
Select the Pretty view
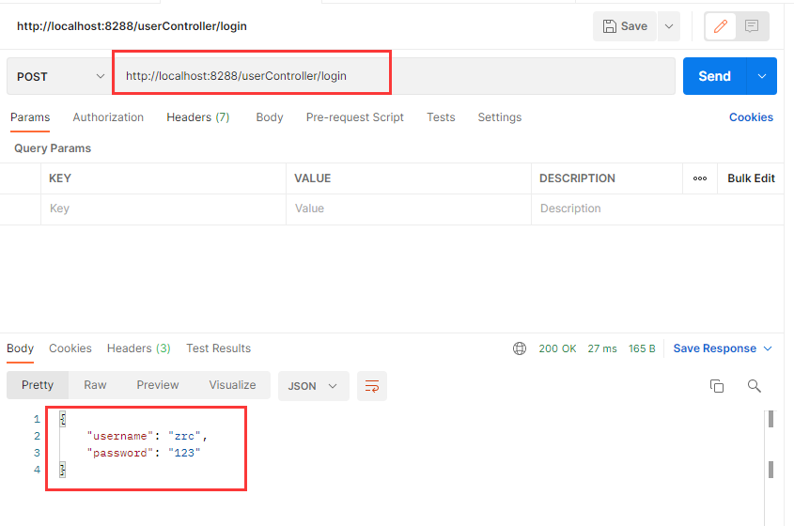(x=38, y=385)
